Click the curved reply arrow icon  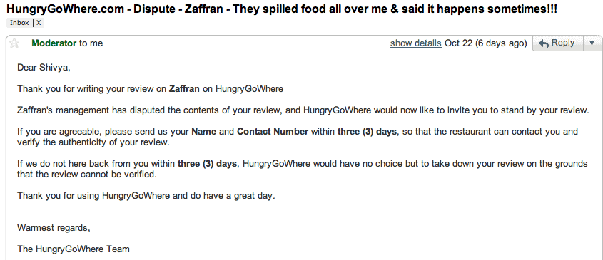[543, 43]
